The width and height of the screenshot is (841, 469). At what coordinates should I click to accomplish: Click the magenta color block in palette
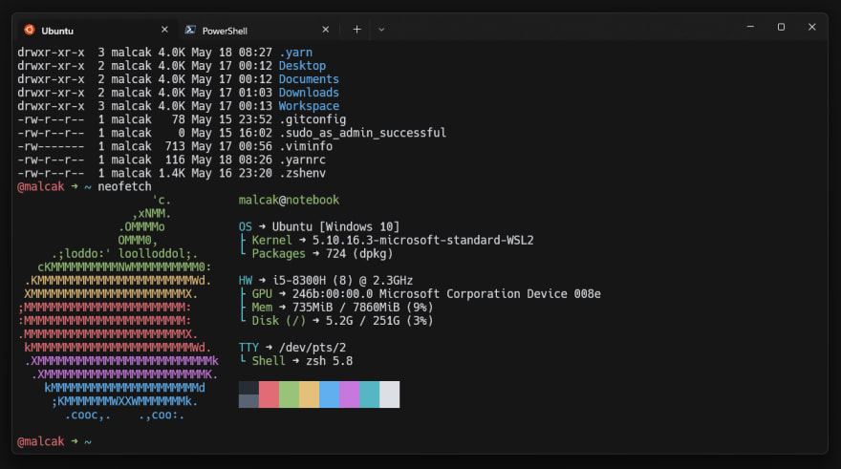349,394
